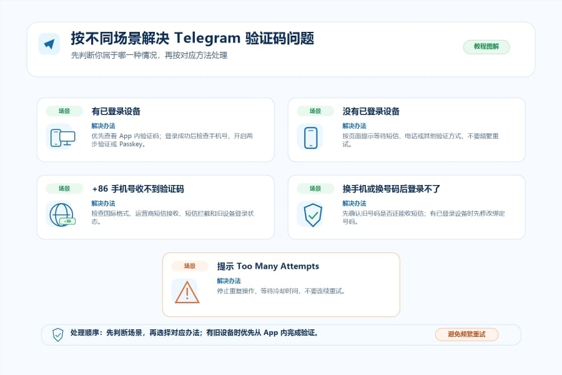Click the 场景 tag beside 有已登录设备
Viewport: 562px width, 375px height.
pos(64,111)
